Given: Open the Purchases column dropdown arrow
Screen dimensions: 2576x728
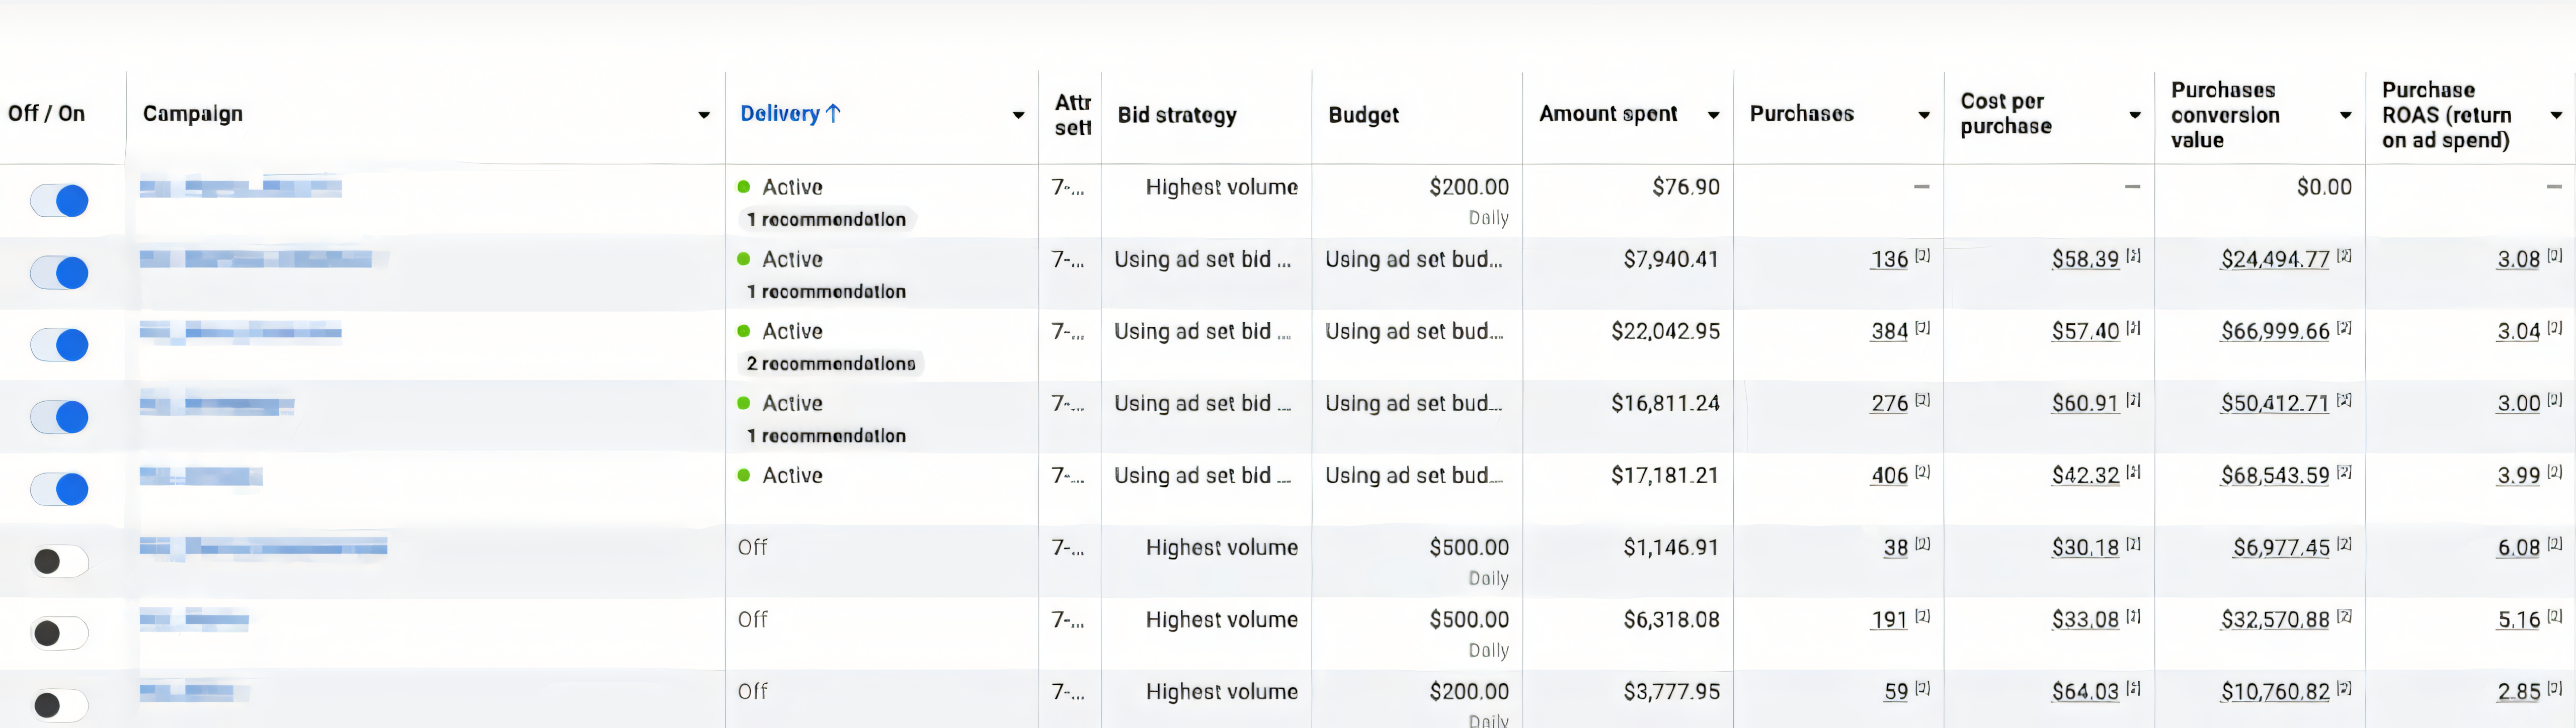Looking at the screenshot, I should coord(1924,115).
